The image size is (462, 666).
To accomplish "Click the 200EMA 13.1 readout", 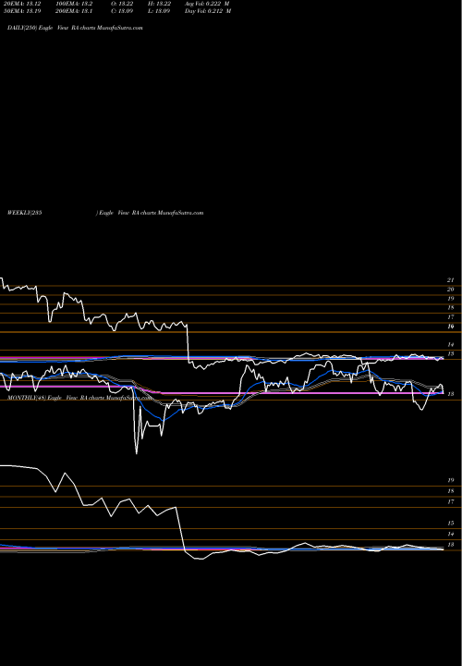I will 74,11.
